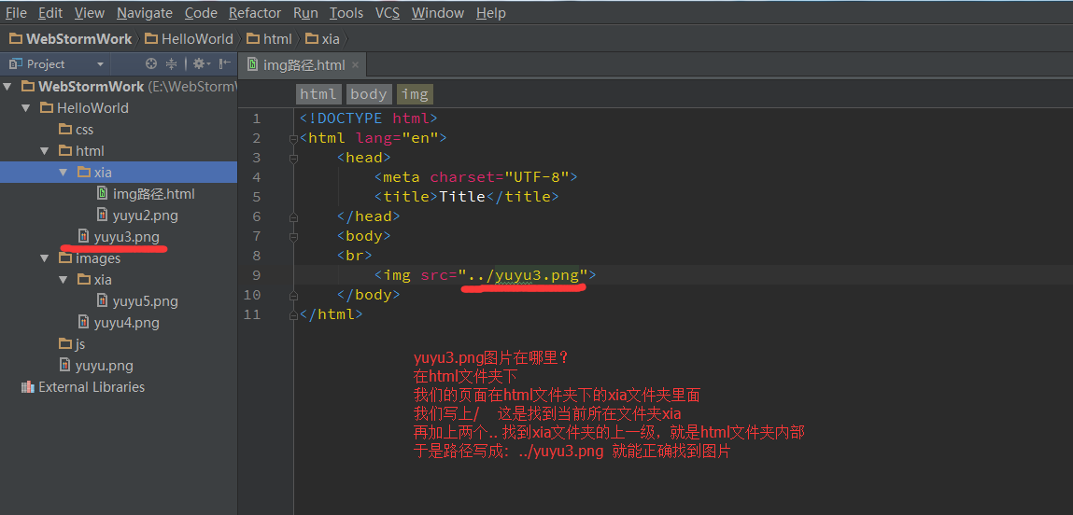Click HelloWorld breadcrumb in navigation bar

coord(189,39)
